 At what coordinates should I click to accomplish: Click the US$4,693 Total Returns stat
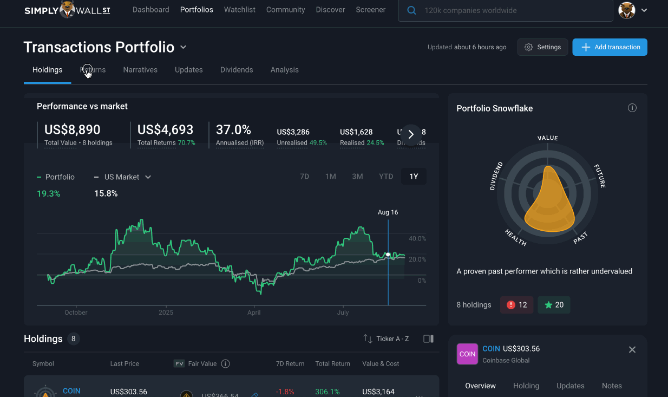coord(166,135)
